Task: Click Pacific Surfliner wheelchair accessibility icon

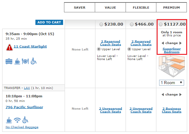Action: click(x=25, y=120)
